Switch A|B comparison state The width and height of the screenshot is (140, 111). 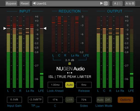click(117, 3)
